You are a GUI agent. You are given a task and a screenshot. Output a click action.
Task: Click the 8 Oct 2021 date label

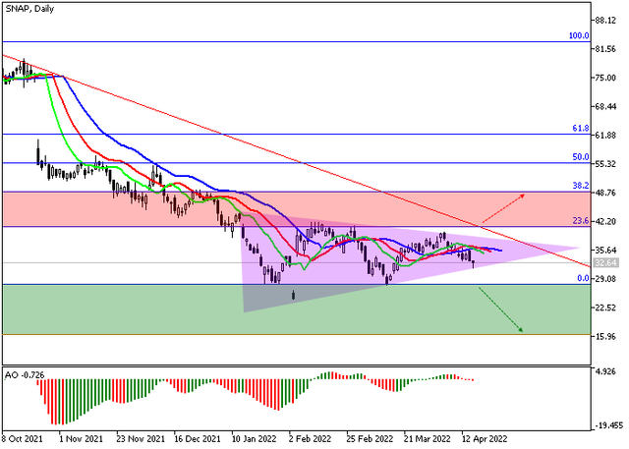24,441
